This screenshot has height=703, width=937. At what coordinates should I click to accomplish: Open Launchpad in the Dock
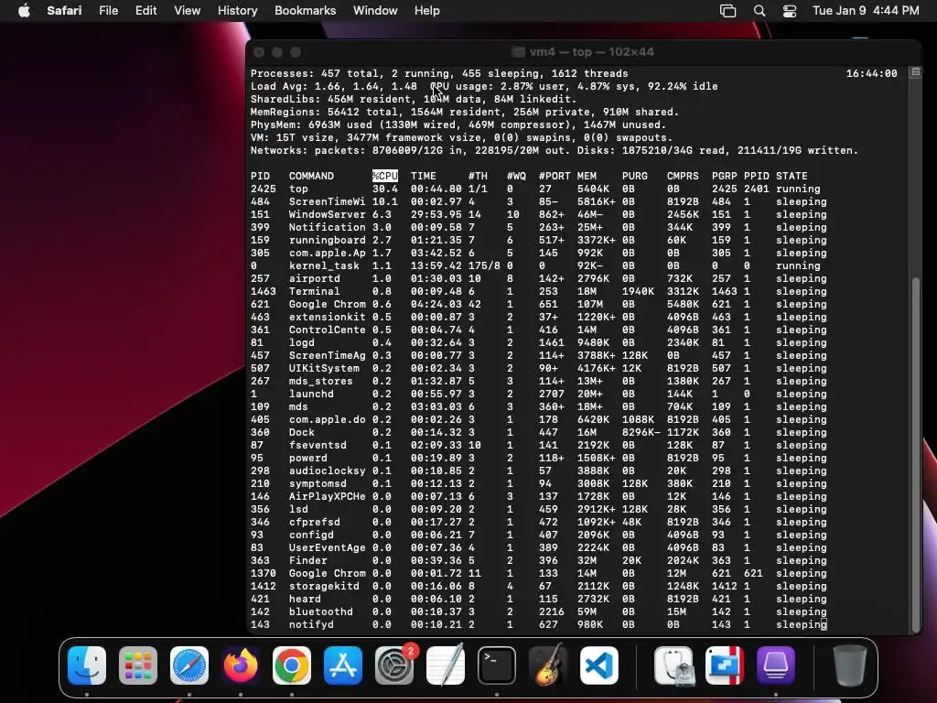tap(138, 665)
